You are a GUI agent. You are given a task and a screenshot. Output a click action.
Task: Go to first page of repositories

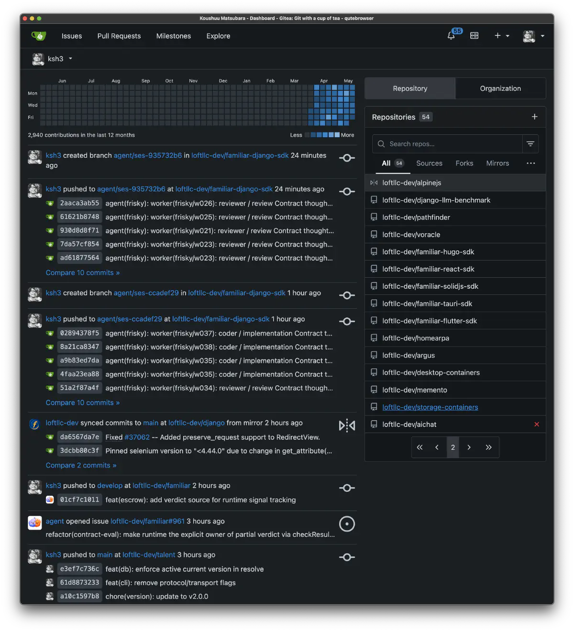[419, 447]
